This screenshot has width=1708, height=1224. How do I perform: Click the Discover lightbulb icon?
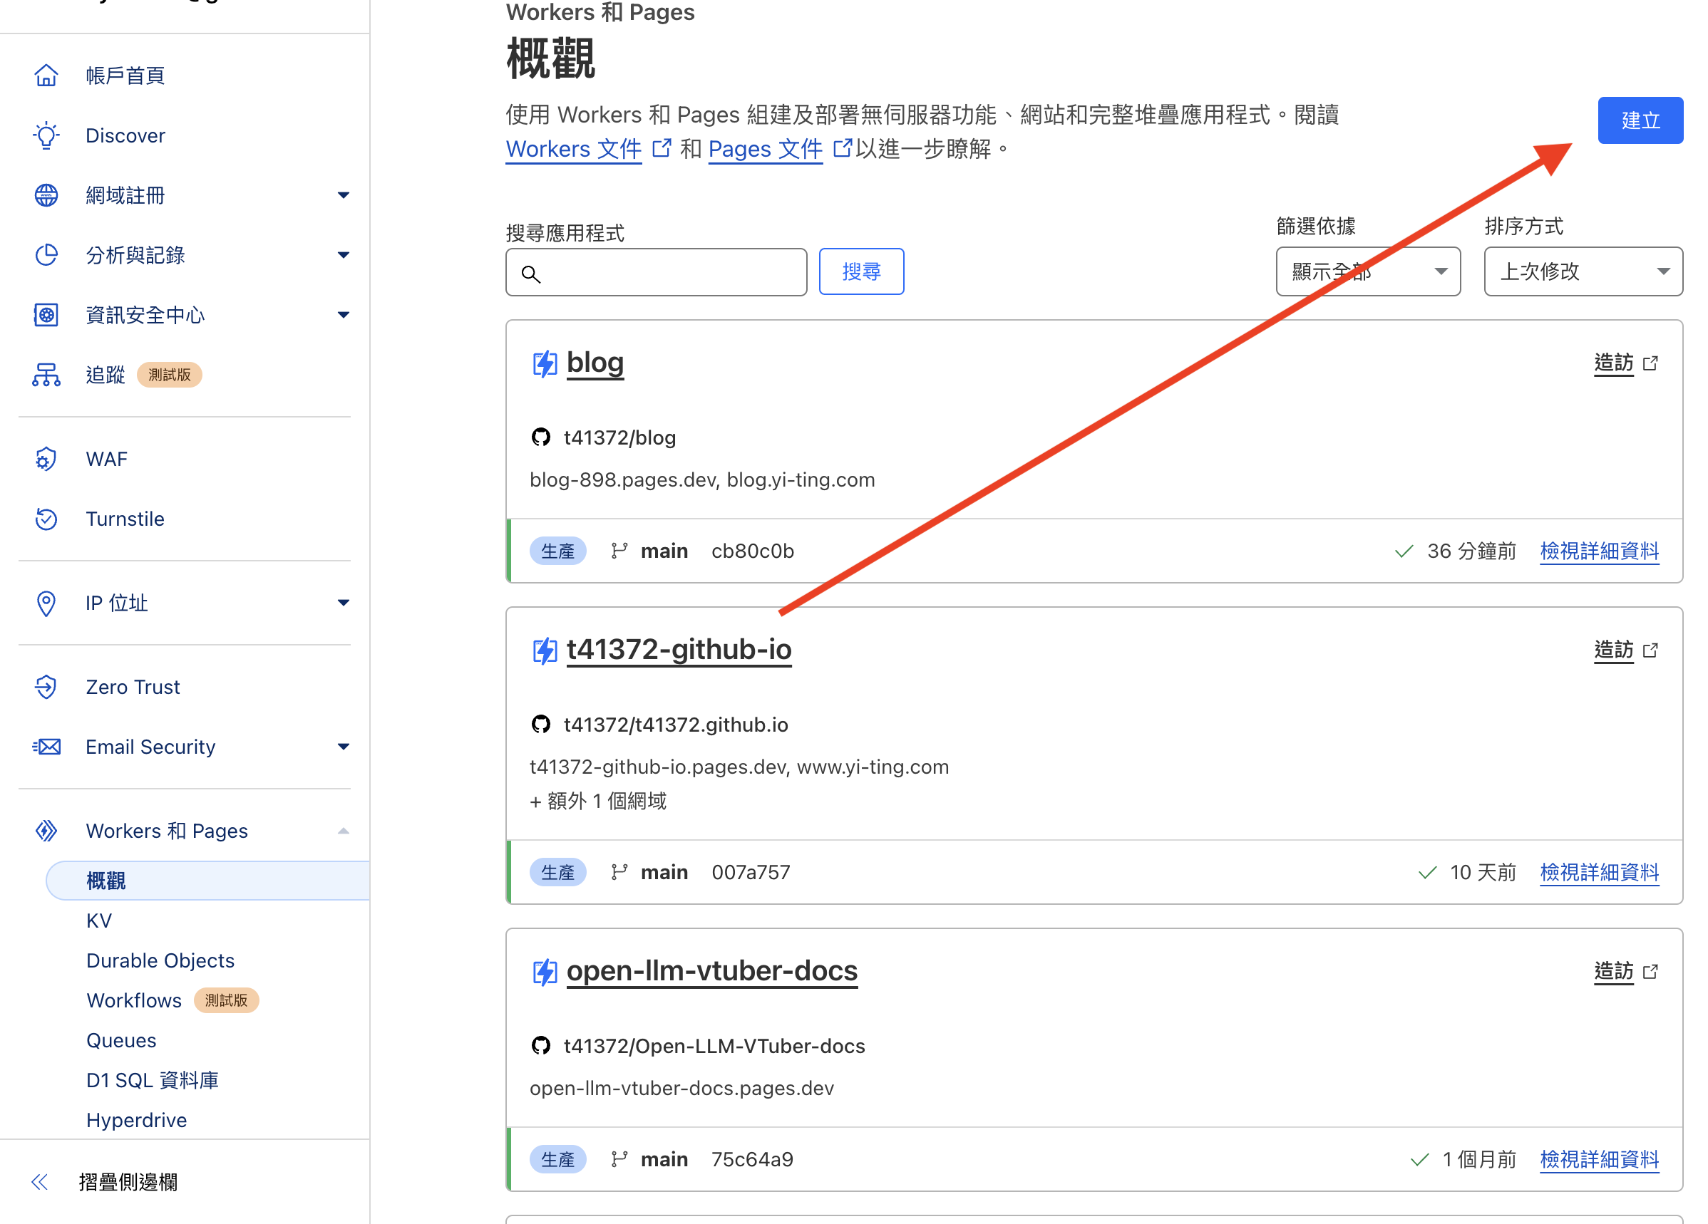tap(46, 135)
